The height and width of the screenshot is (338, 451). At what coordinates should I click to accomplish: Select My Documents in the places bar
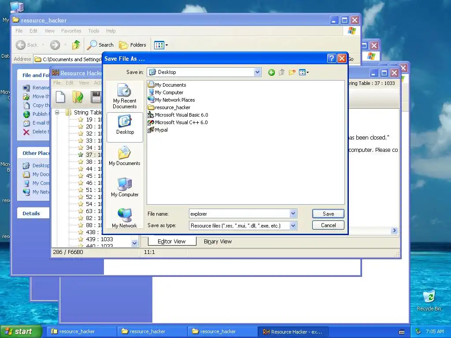125,156
